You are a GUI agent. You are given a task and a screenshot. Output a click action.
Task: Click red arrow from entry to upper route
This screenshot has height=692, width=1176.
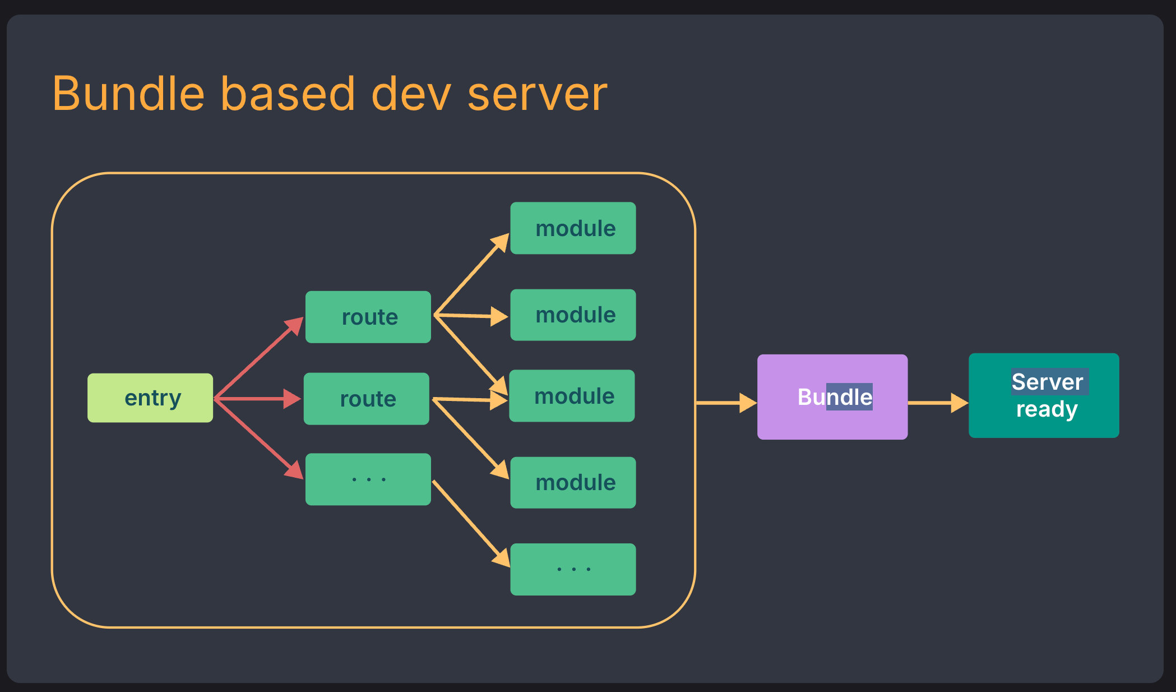click(x=258, y=358)
